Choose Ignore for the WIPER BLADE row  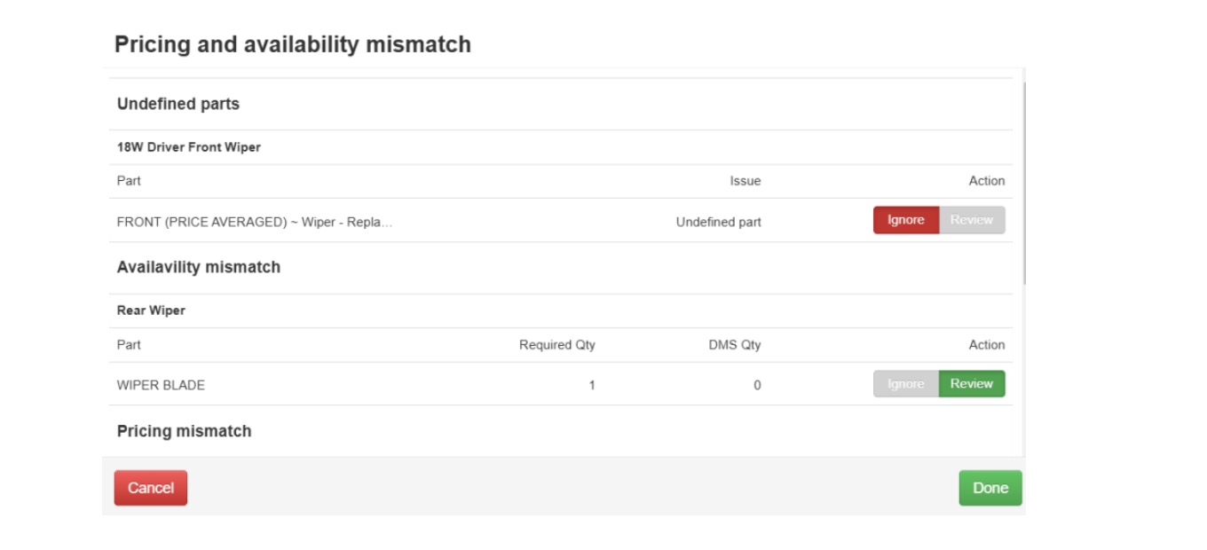point(905,384)
